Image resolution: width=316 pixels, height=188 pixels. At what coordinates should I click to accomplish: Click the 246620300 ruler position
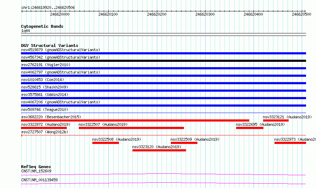pos(205,14)
